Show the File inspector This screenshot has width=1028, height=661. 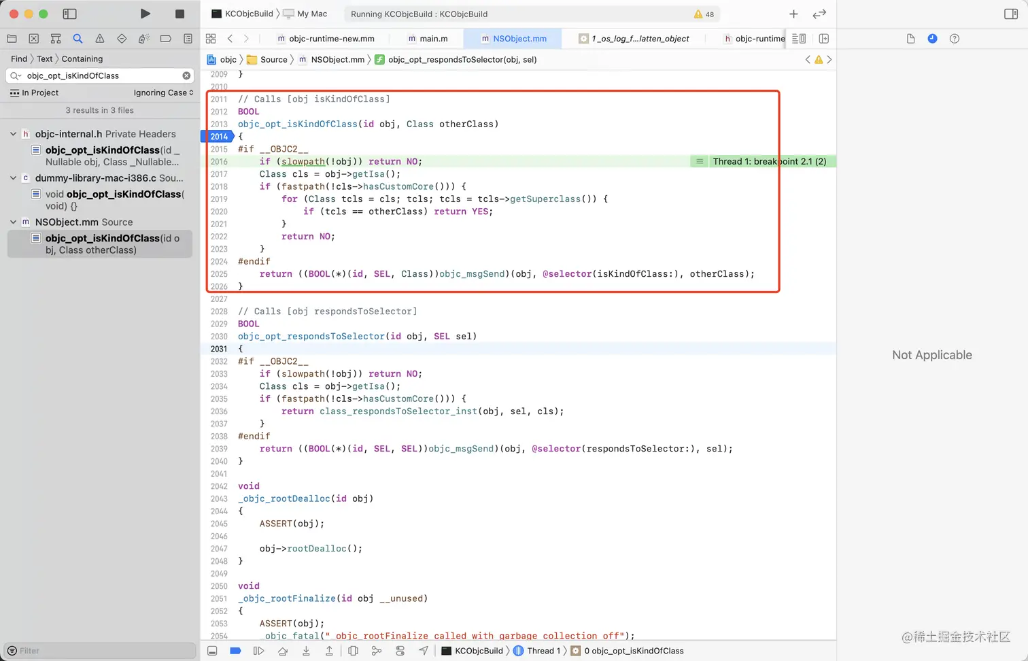(x=910, y=39)
